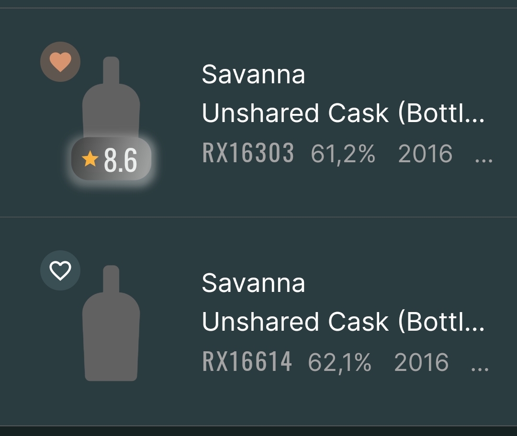Open the Unshared Cask title above RX16614

coord(343,322)
